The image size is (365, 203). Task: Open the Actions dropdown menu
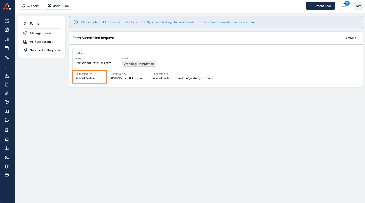tap(348, 38)
